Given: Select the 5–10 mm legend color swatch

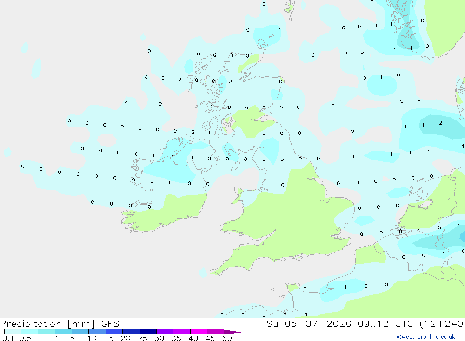Looking at the screenshot, I should (80, 332).
